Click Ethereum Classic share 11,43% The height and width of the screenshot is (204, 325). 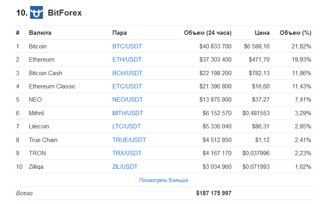coord(302,86)
